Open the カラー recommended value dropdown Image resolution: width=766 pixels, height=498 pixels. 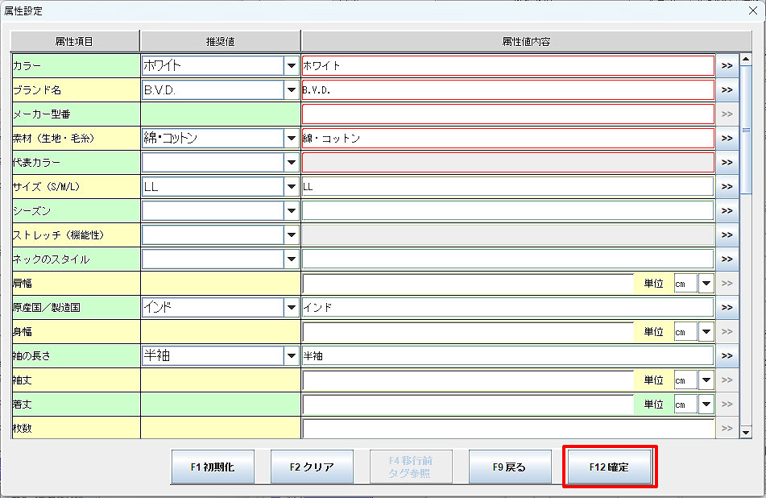coord(291,66)
